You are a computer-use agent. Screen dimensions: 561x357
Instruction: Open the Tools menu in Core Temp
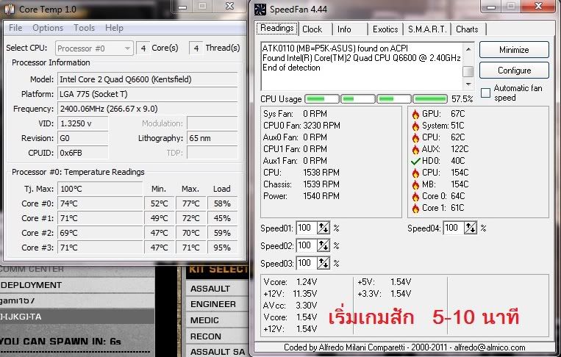coord(84,28)
